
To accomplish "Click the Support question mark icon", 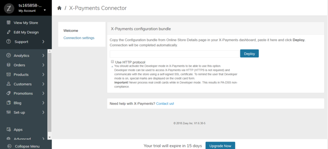I will click(9, 42).
